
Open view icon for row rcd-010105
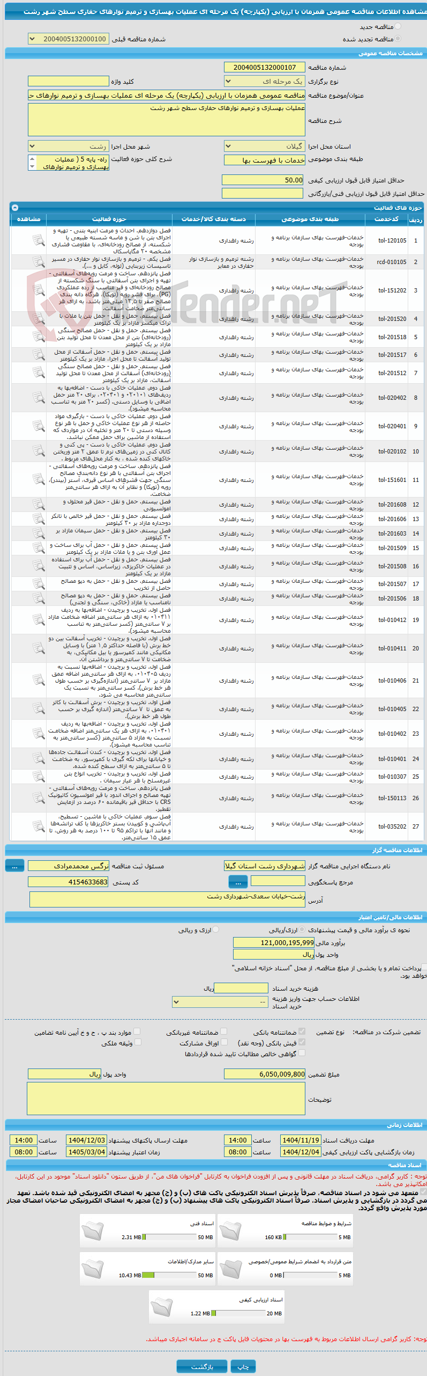(x=39, y=262)
